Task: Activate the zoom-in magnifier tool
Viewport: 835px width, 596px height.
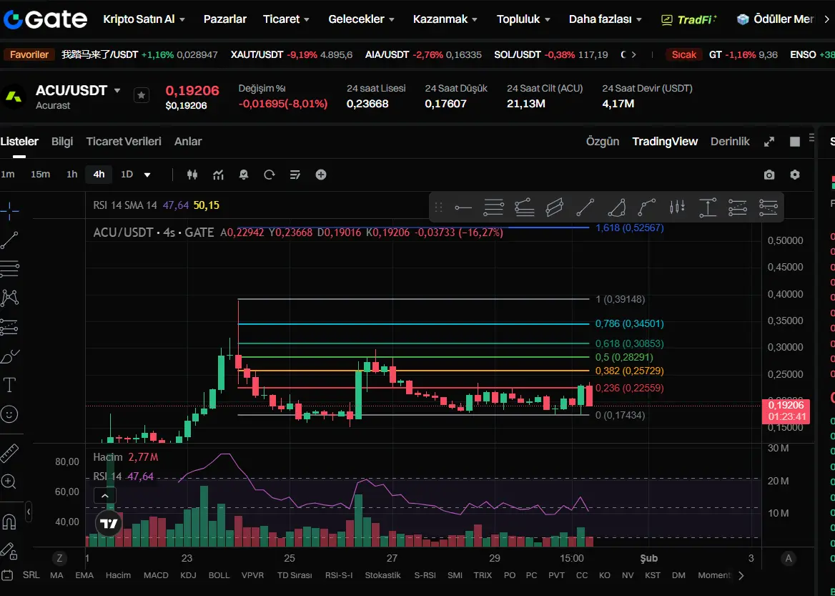Action: [9, 482]
